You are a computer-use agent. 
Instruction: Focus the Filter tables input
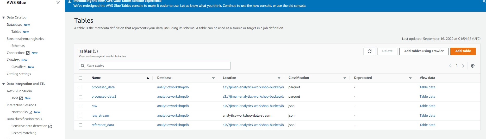click(155, 66)
